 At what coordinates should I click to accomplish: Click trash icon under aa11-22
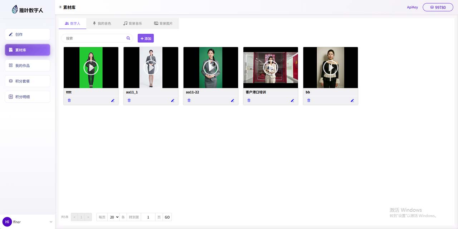[189, 100]
